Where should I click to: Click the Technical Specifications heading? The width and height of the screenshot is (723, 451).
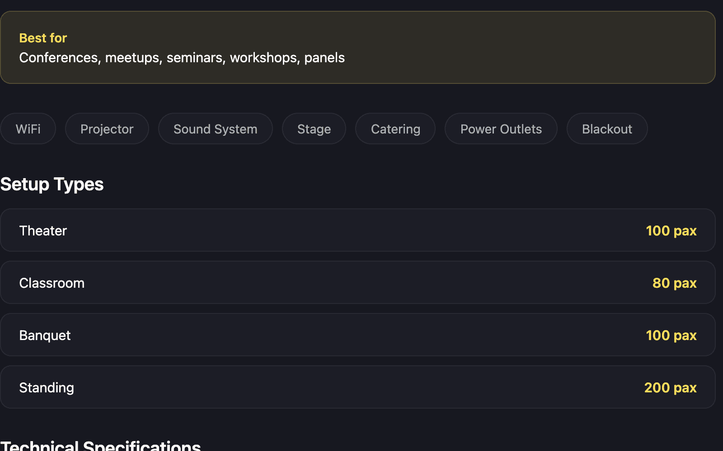(x=100, y=446)
